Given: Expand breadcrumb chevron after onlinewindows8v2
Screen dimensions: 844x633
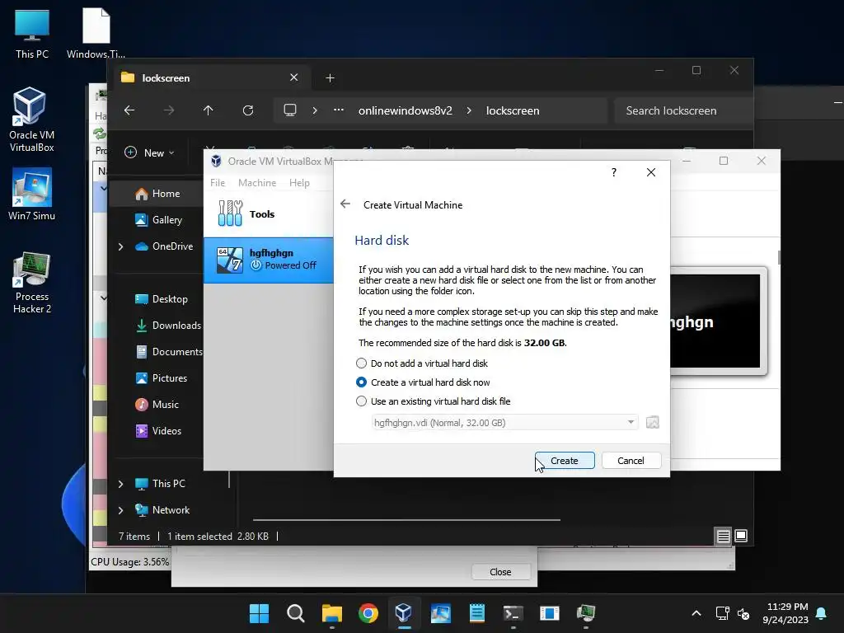Looking at the screenshot, I should 469,110.
